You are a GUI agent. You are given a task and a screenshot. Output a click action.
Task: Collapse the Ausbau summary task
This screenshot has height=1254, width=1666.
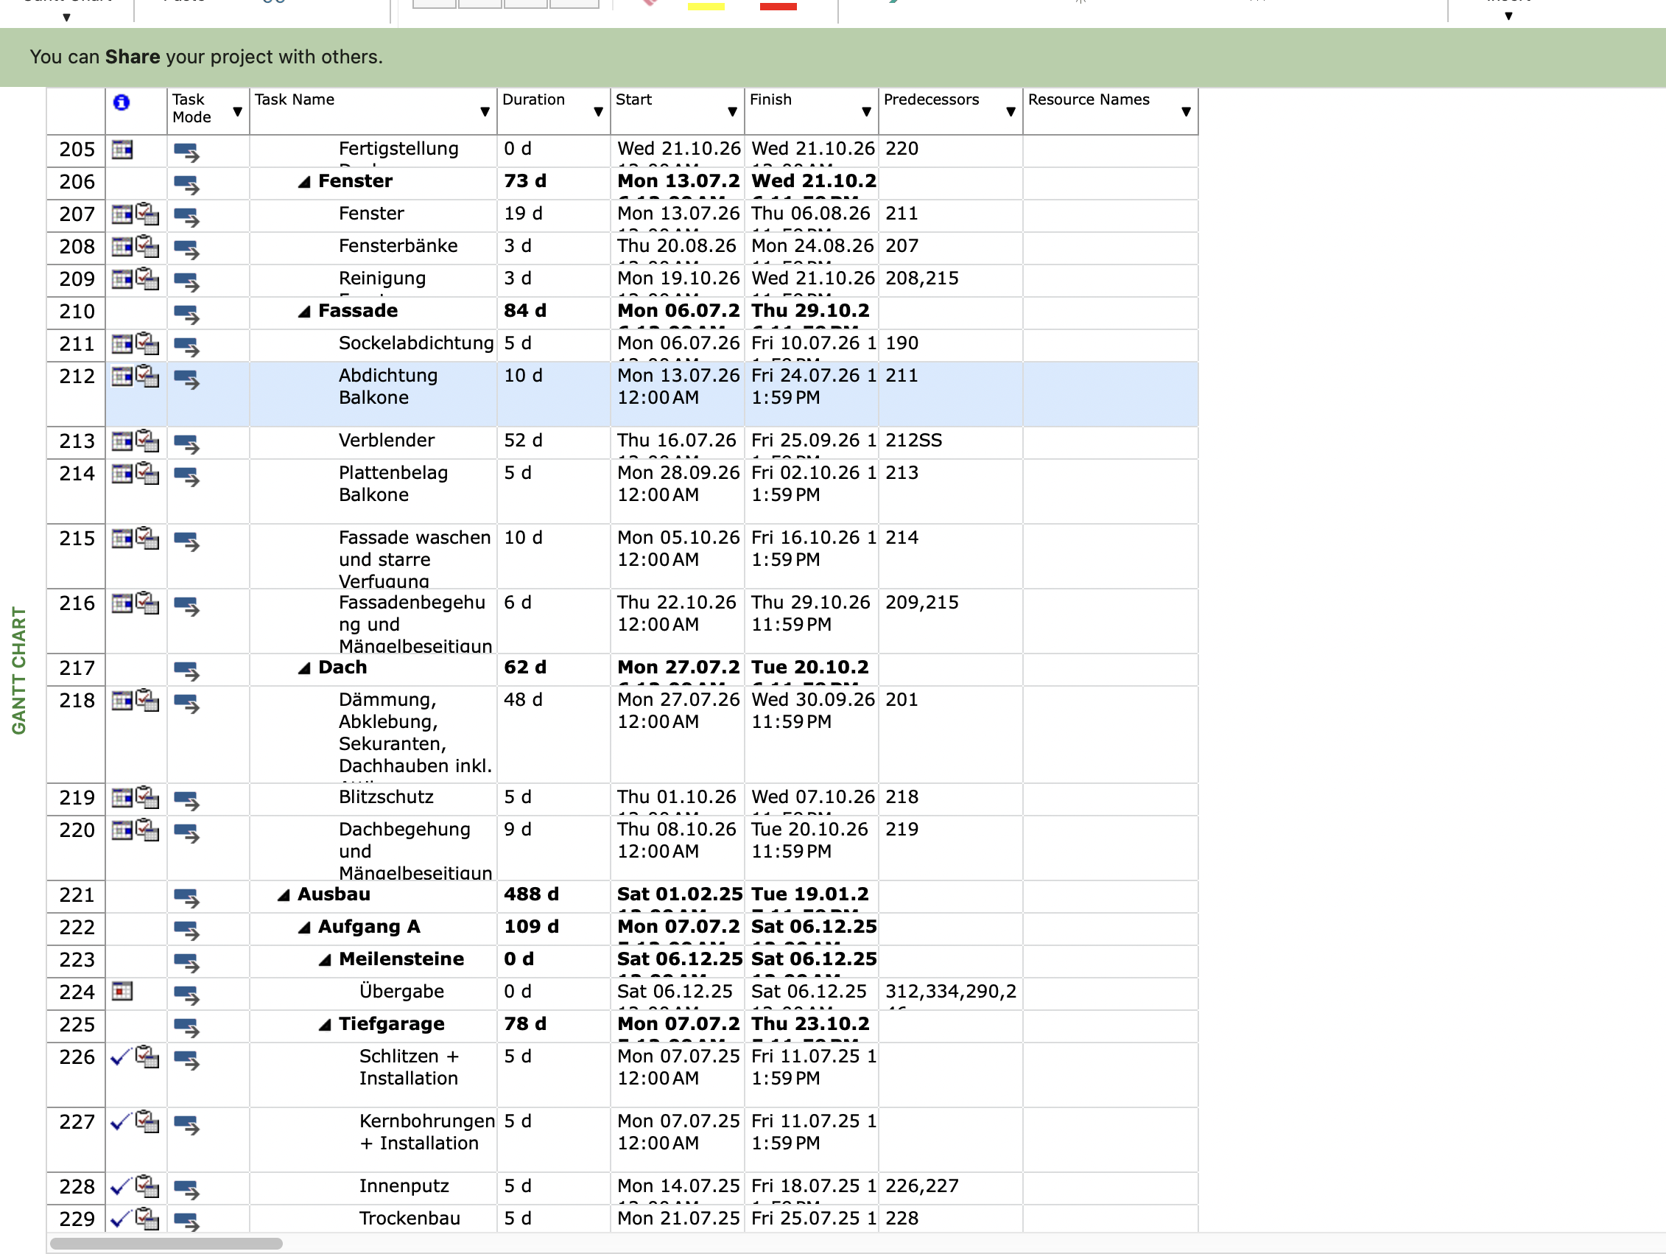click(x=284, y=894)
